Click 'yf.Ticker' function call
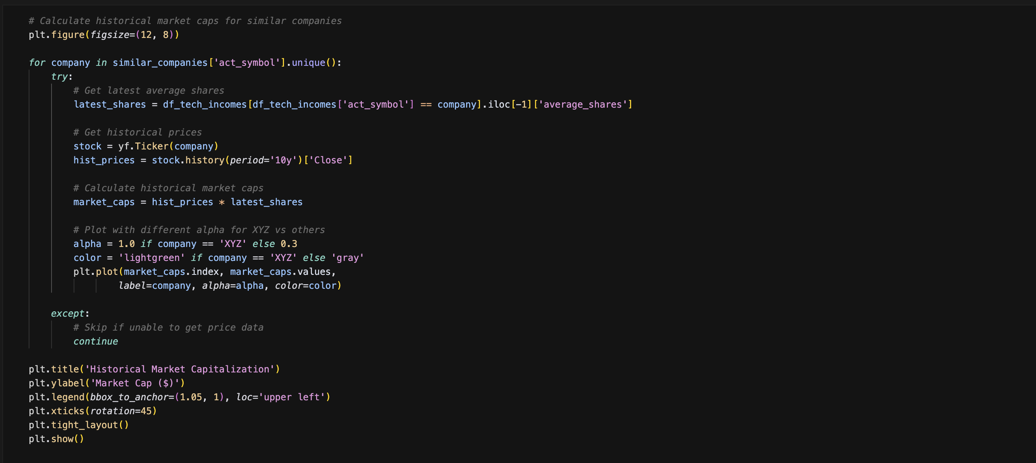The width and height of the screenshot is (1036, 463). click(143, 146)
